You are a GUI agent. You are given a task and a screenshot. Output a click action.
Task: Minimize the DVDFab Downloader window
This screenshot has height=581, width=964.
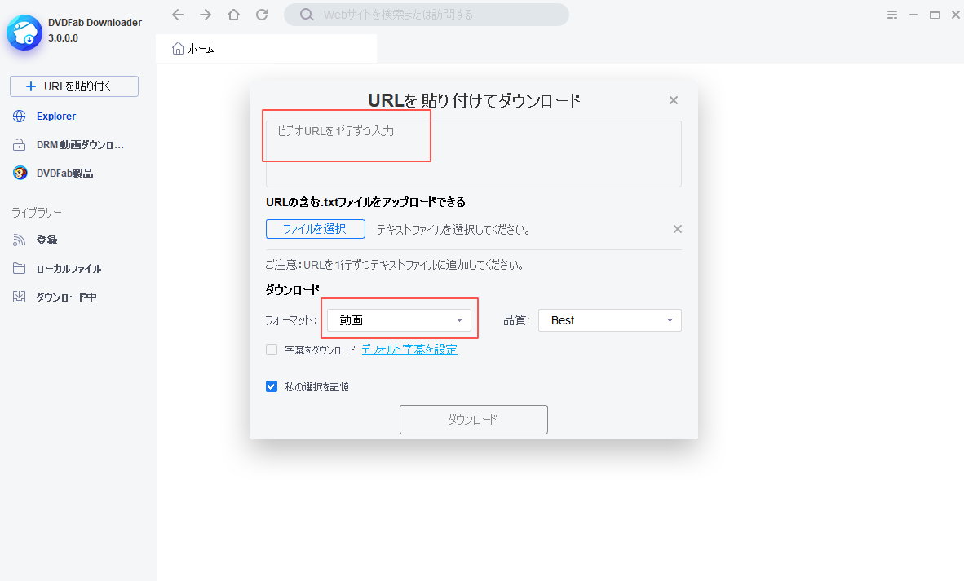click(x=913, y=15)
